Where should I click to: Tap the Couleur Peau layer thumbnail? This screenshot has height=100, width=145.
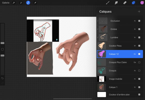pos(102,46)
